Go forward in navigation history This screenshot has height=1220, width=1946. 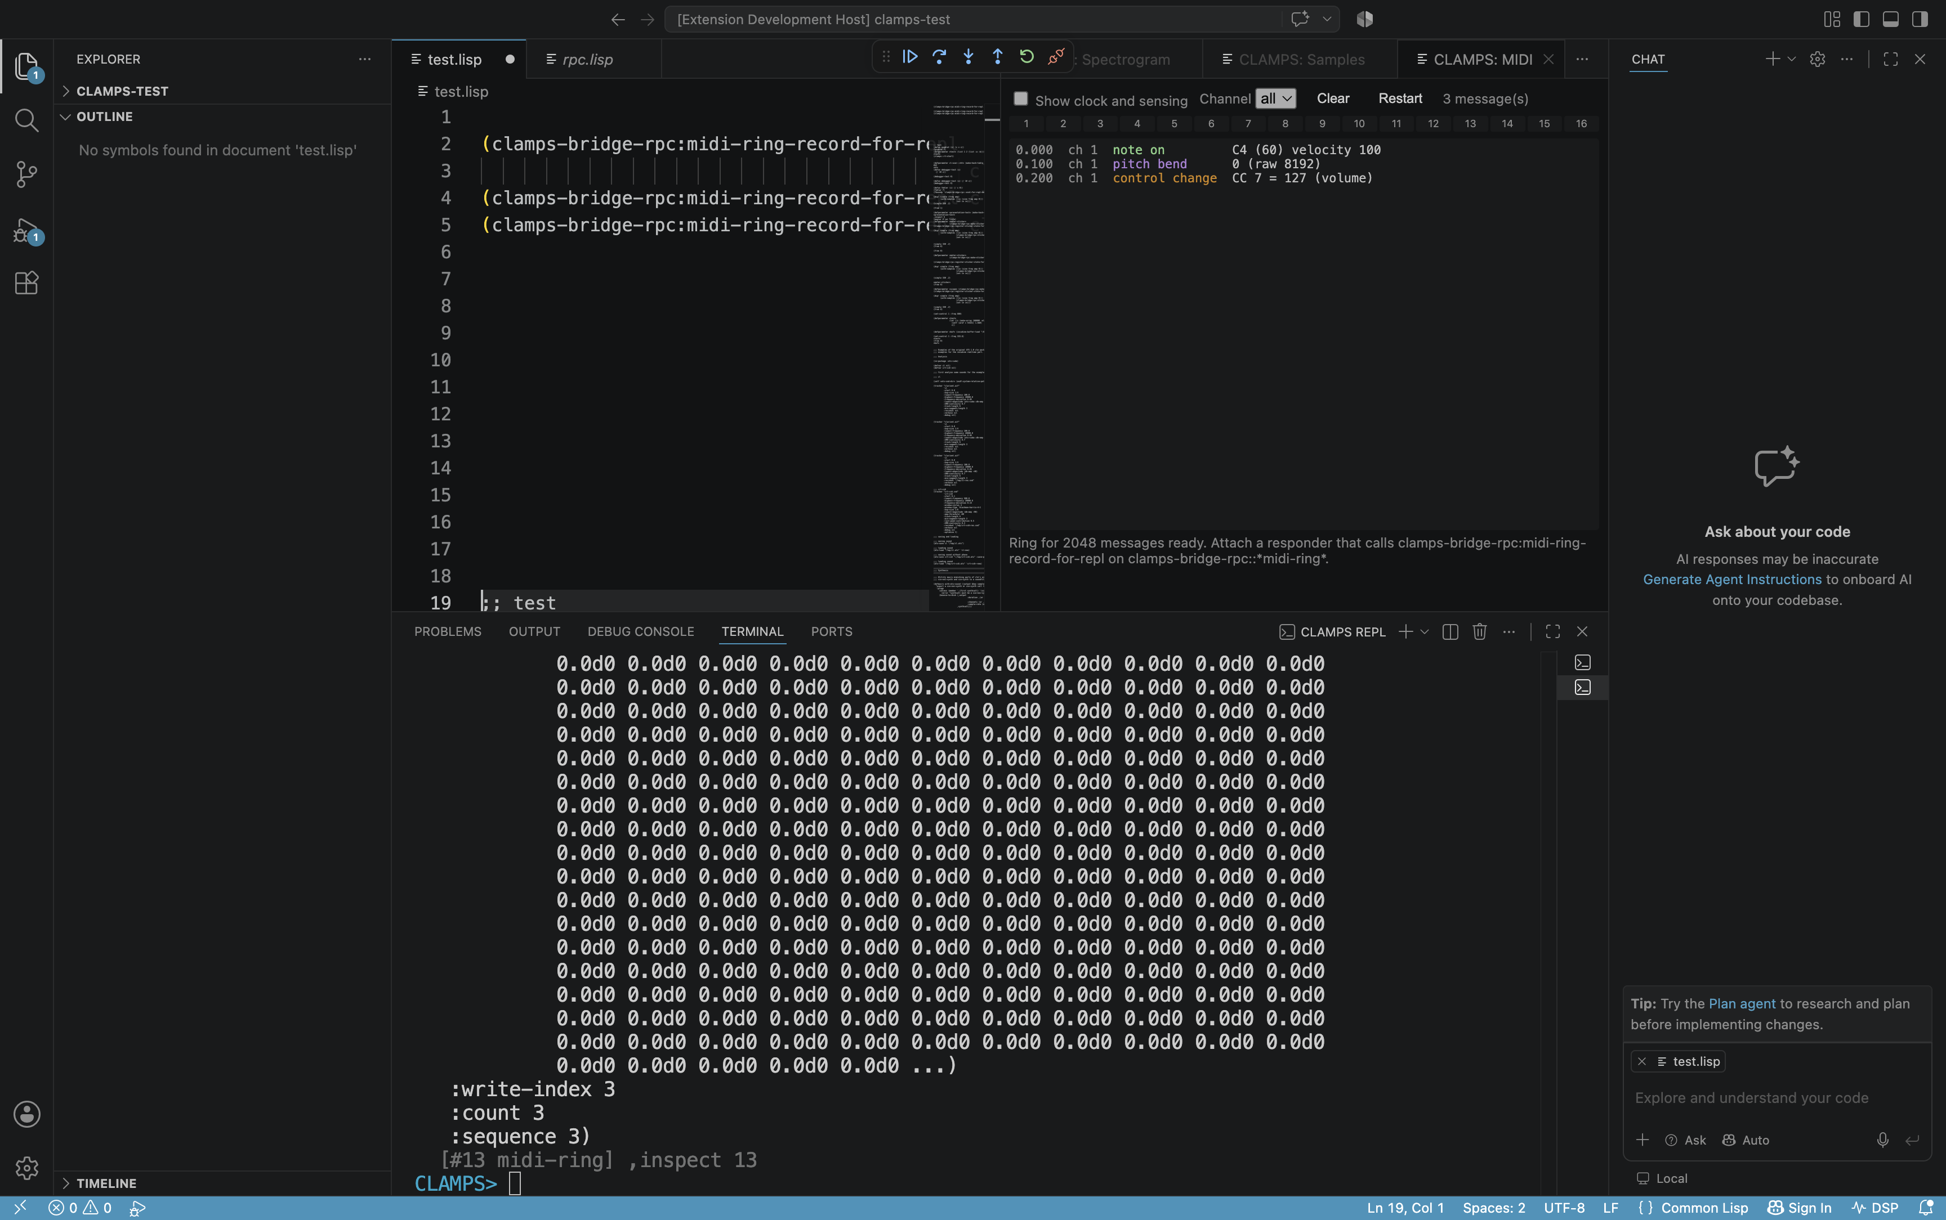tap(648, 19)
